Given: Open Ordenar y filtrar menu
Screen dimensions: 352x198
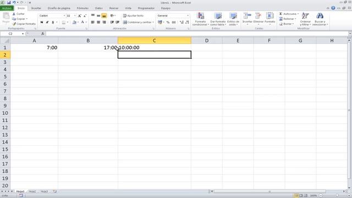Looking at the screenshot, I should (305, 19).
